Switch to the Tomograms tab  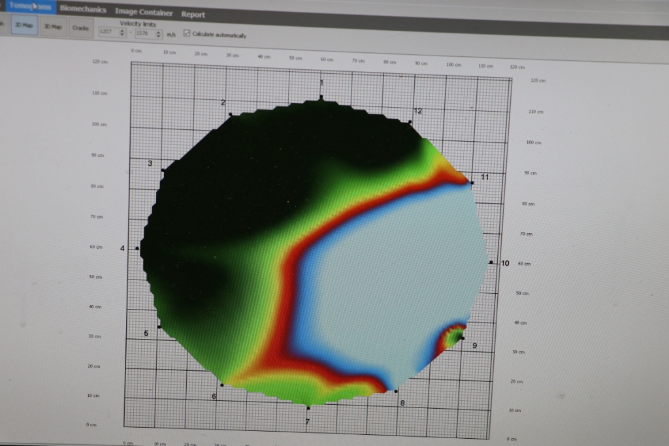[29, 6]
